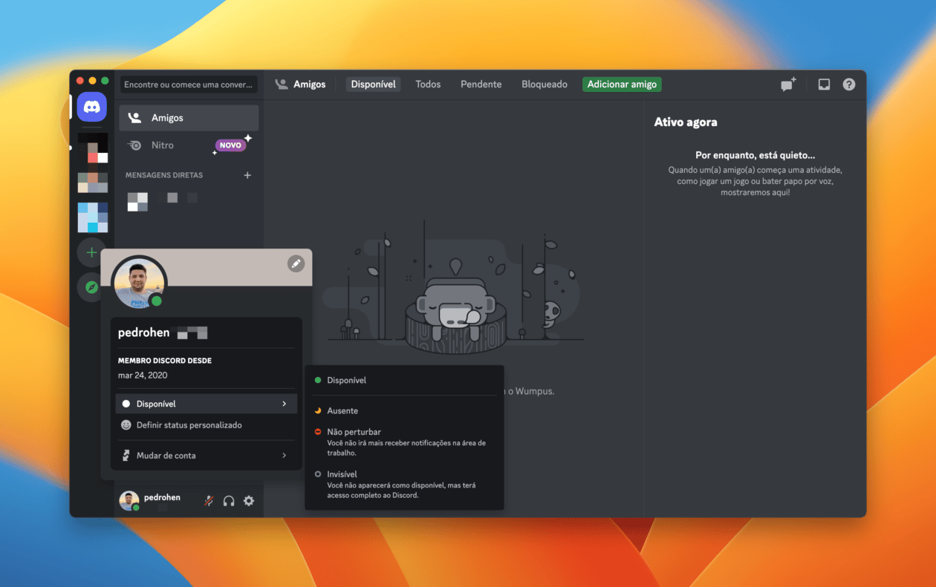Click the conversation search field
Image resolution: width=936 pixels, height=587 pixels.
click(x=188, y=85)
